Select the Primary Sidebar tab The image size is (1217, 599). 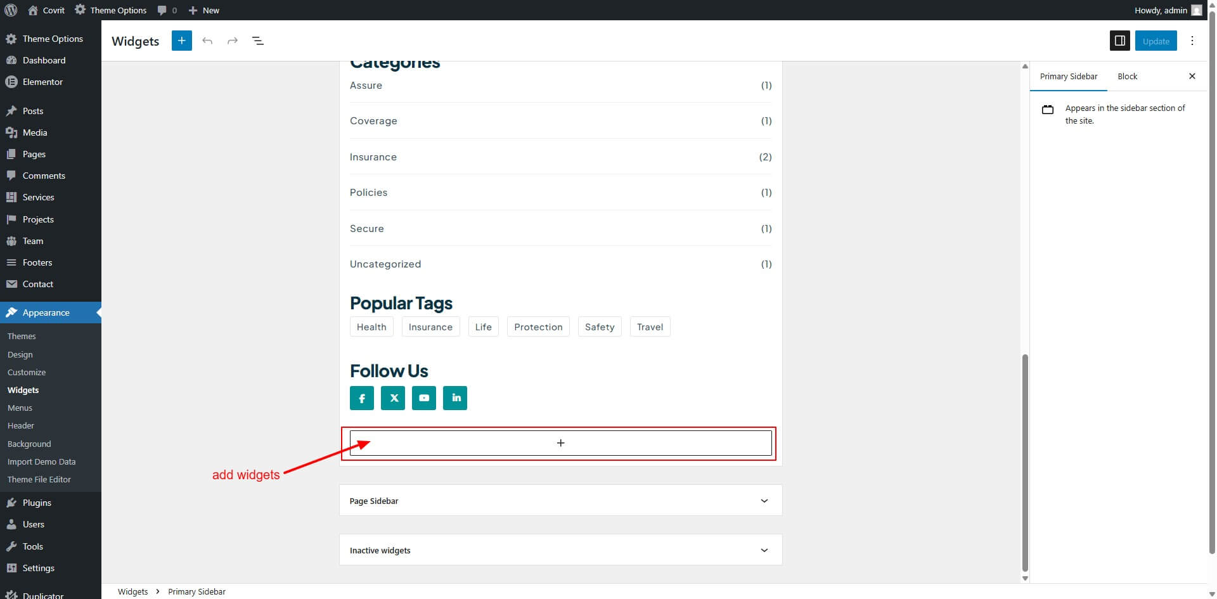click(1068, 76)
